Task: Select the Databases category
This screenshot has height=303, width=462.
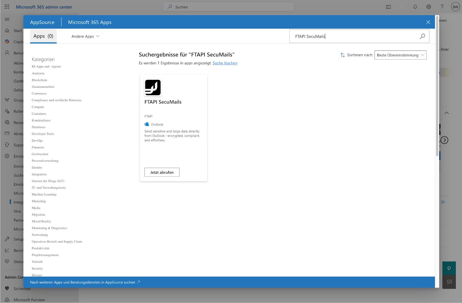Action: pyautogui.click(x=38, y=127)
